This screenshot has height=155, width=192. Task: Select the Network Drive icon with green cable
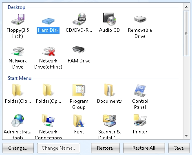point(18,51)
